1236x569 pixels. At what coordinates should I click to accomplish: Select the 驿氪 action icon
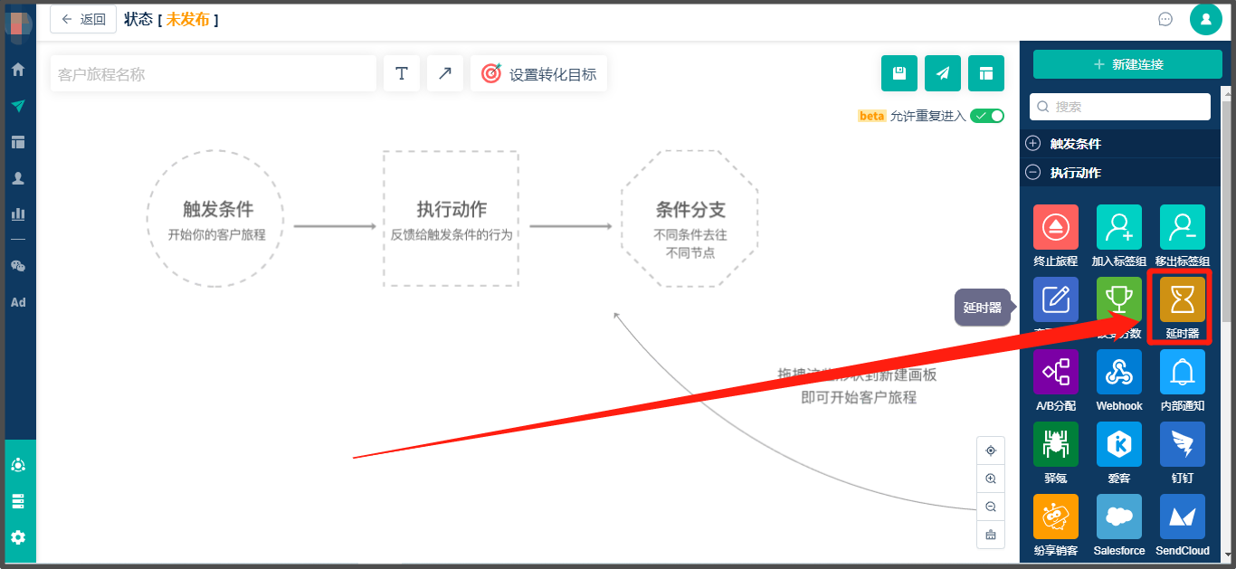coord(1056,444)
